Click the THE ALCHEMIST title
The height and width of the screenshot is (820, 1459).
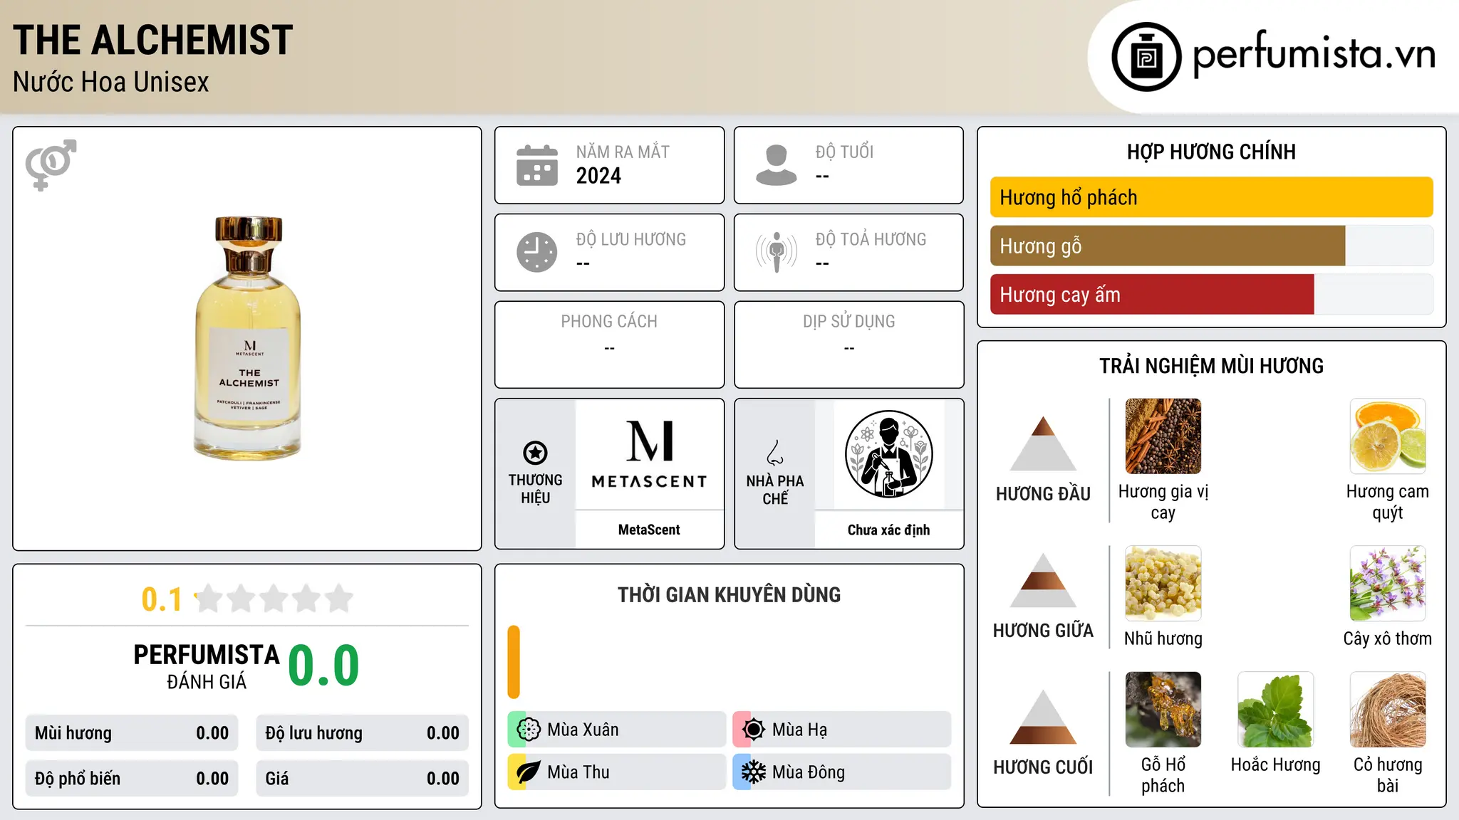click(152, 40)
